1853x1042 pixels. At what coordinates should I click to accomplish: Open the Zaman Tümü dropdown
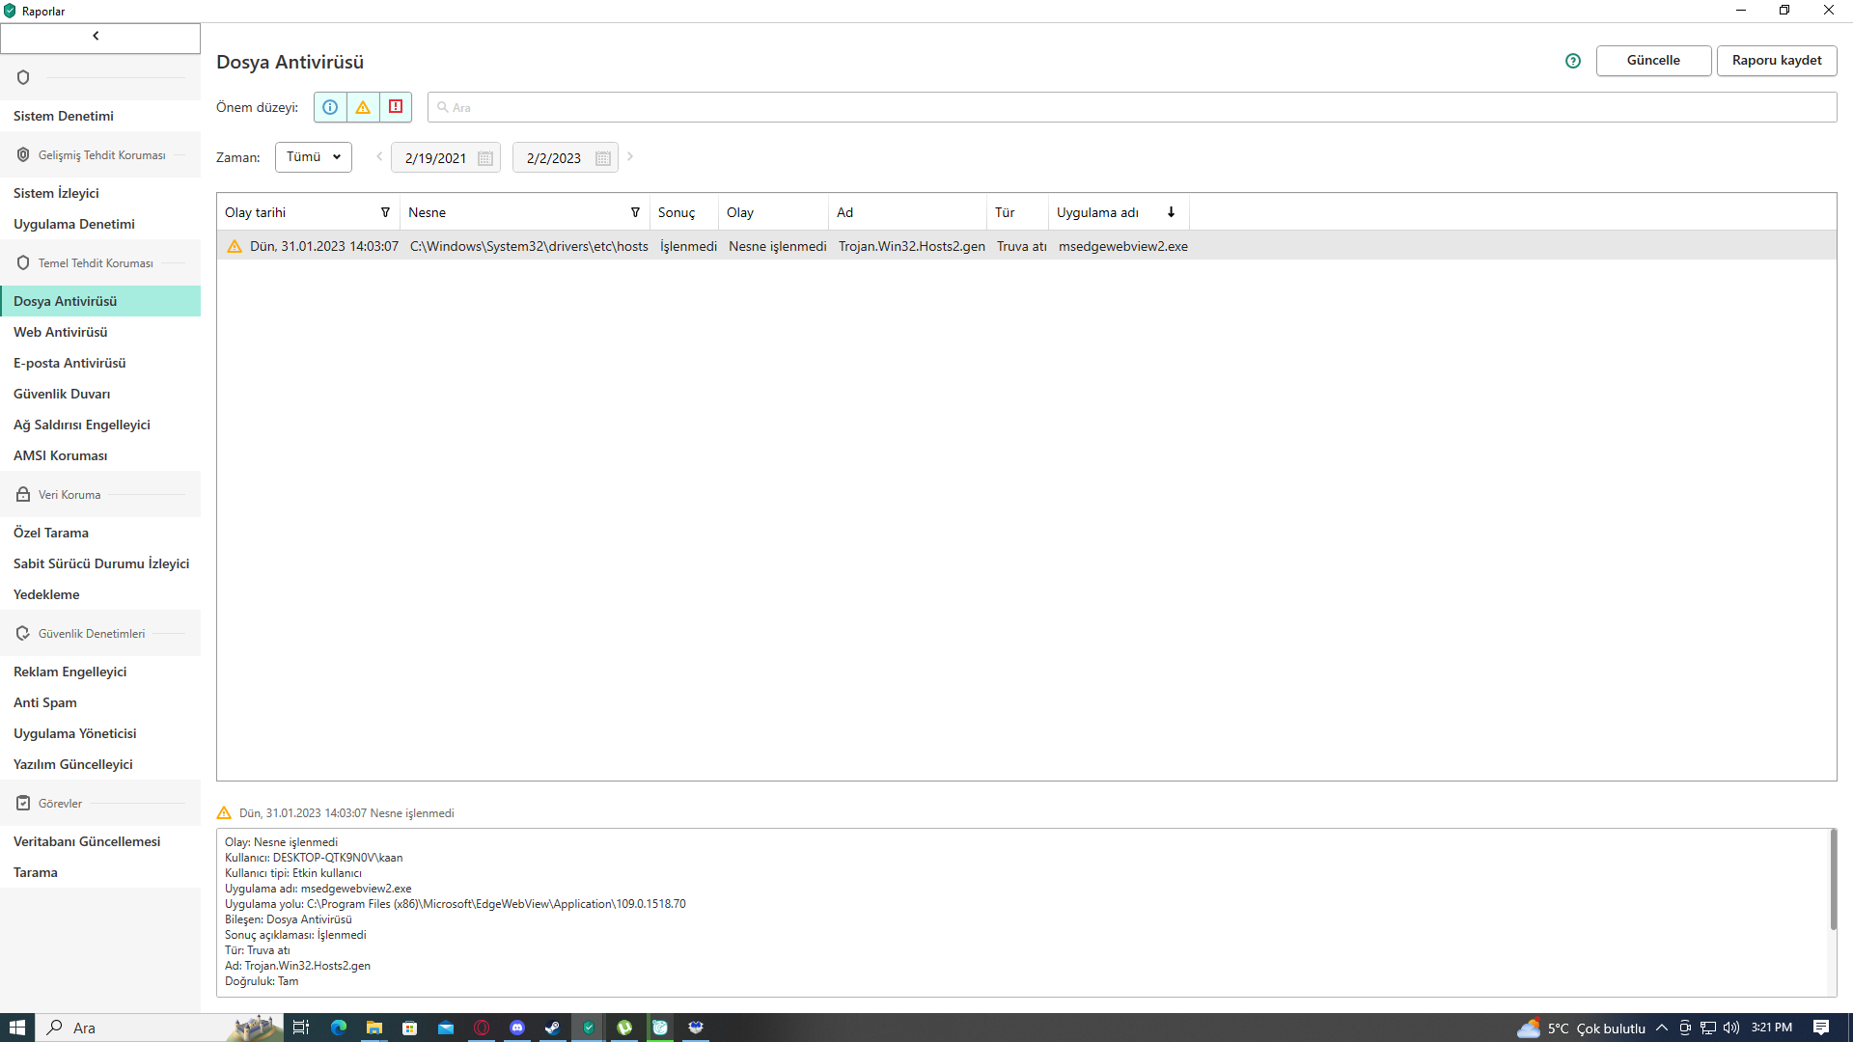(314, 157)
